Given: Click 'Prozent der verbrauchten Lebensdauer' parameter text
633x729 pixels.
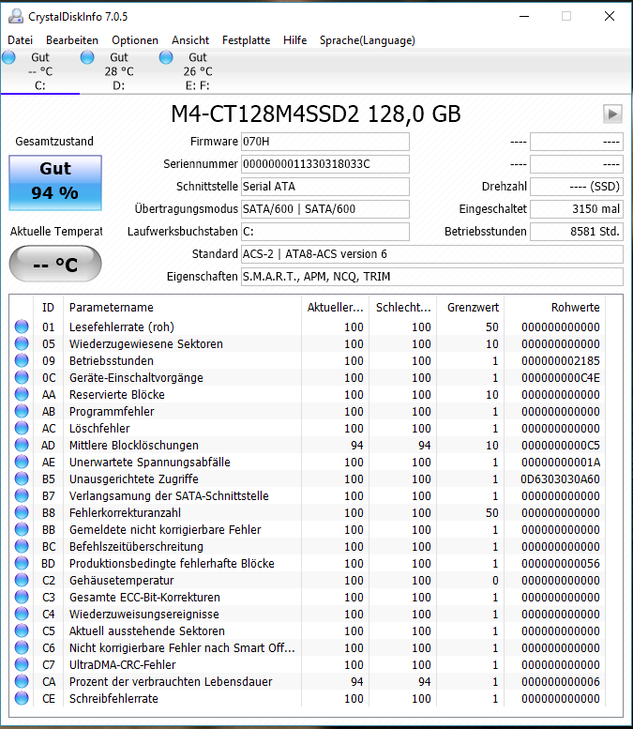Looking at the screenshot, I should pyautogui.click(x=171, y=681).
